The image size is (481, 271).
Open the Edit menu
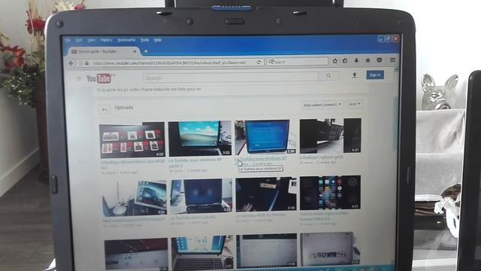click(79, 40)
